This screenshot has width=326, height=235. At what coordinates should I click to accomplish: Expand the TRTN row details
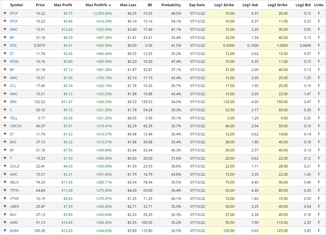[x=5, y=190]
